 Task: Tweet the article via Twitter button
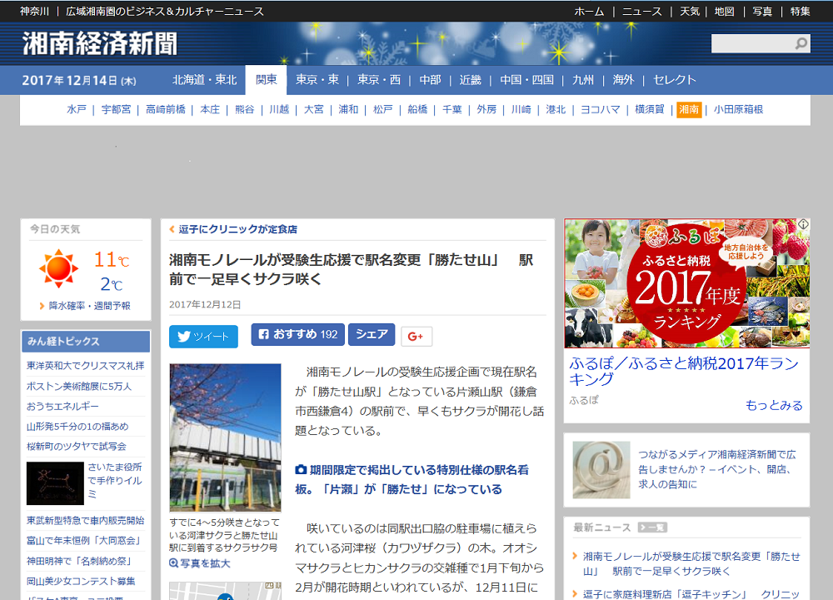[x=203, y=337]
